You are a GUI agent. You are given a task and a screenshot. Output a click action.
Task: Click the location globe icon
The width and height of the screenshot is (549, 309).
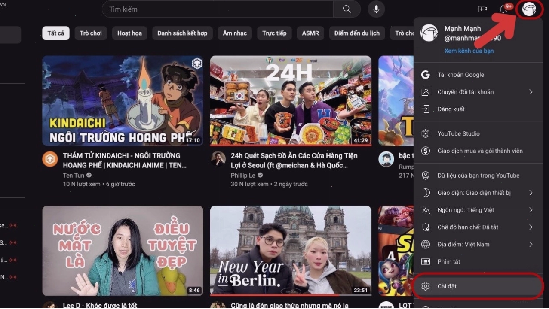(x=426, y=244)
